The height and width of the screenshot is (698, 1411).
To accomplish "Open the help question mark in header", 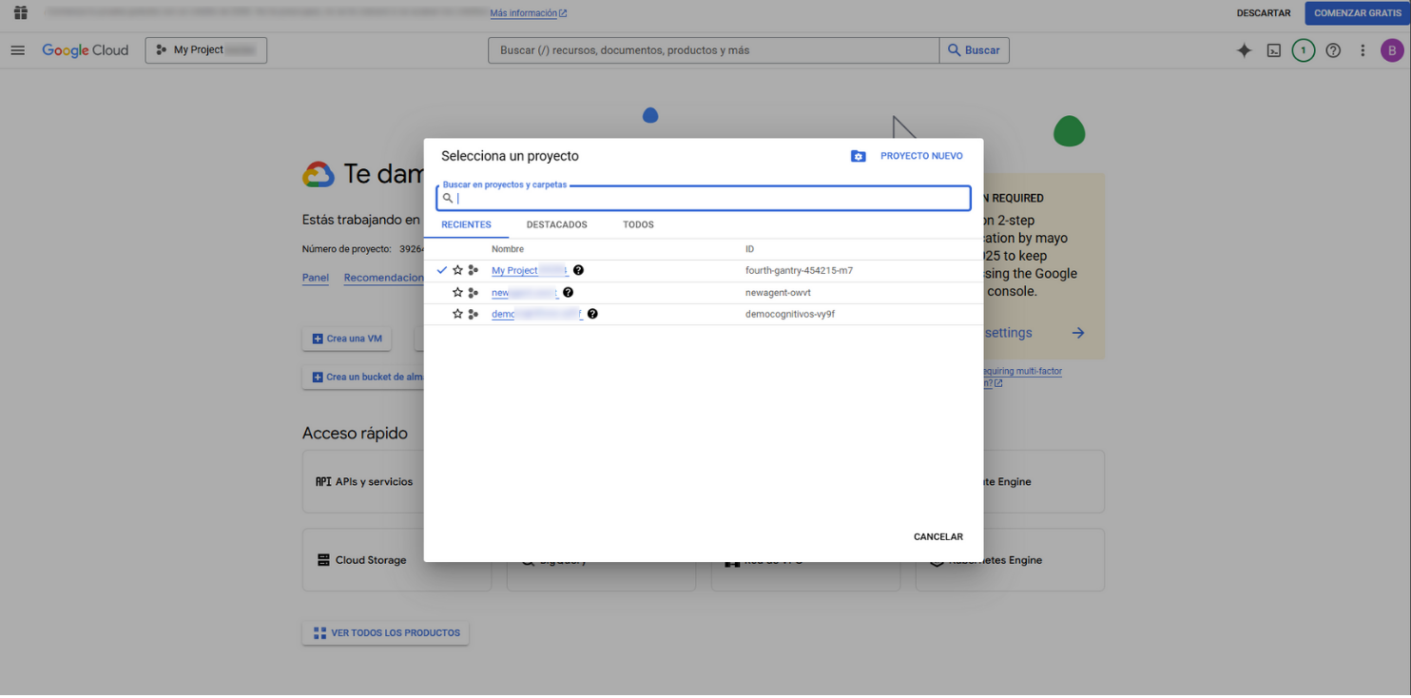I will [x=1333, y=50].
